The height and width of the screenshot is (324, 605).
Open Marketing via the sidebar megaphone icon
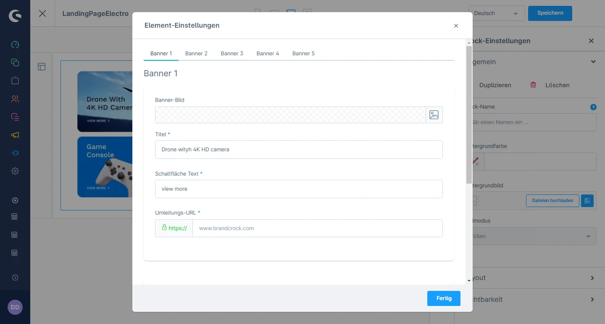point(15,135)
